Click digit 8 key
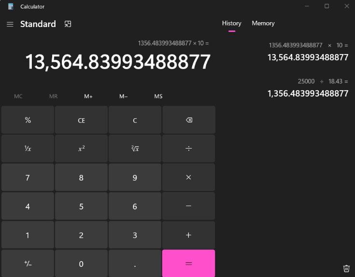The width and height of the screenshot is (355, 277). tap(81, 177)
